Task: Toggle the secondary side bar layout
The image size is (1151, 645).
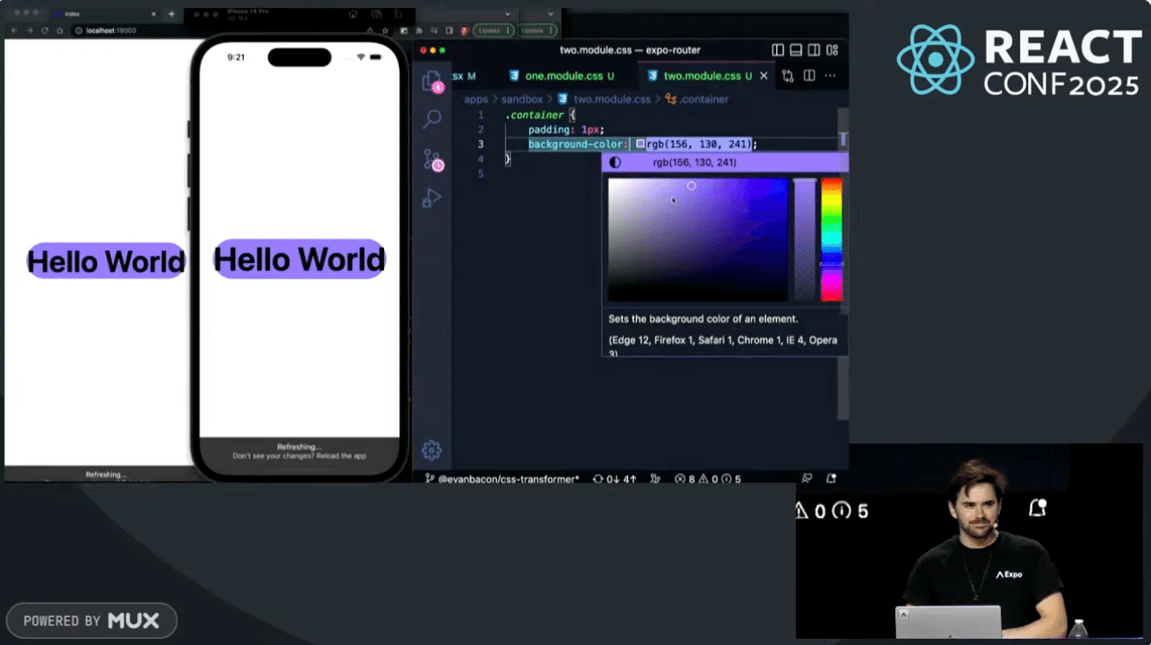Action: (x=814, y=50)
